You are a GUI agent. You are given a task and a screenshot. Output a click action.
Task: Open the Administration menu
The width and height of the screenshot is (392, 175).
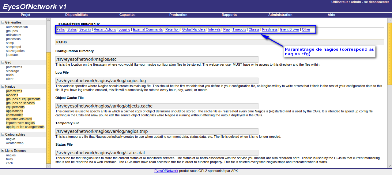coord(280,15)
